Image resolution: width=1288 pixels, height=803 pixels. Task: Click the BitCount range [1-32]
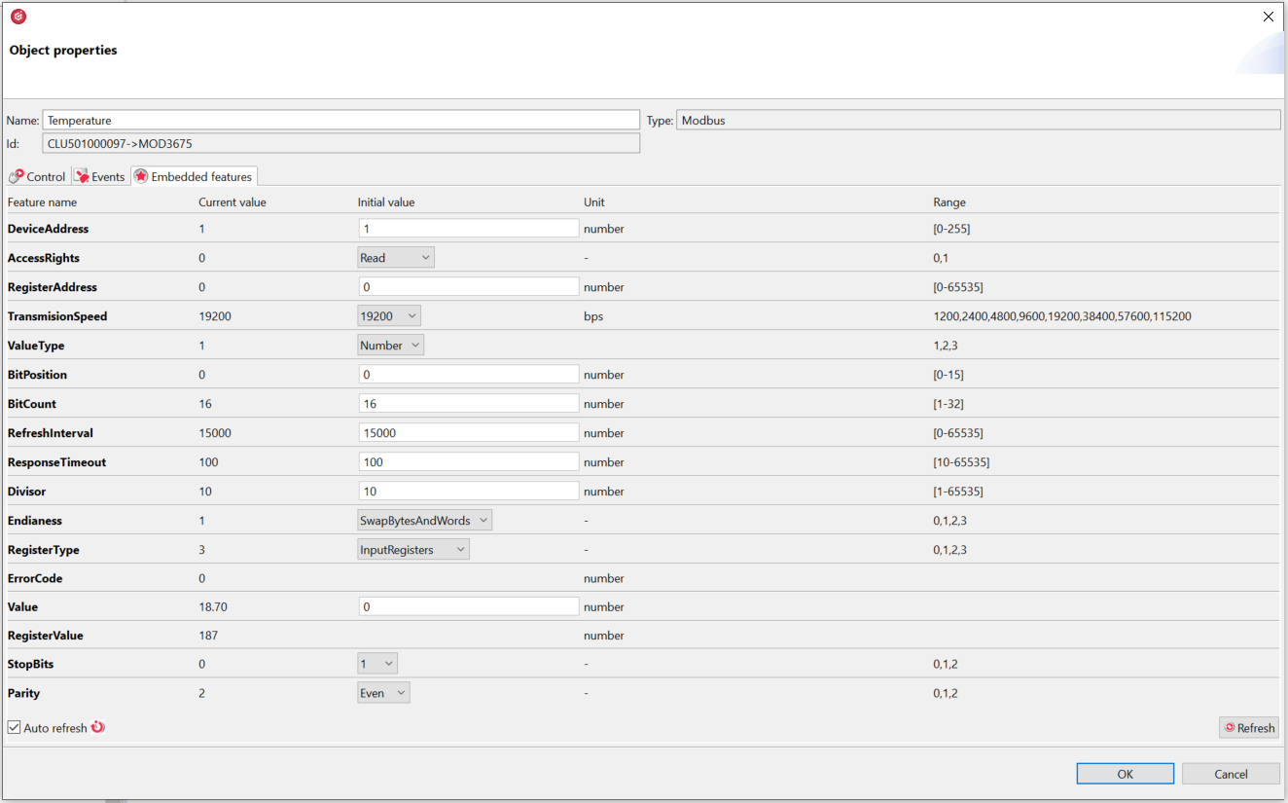pyautogui.click(x=948, y=404)
